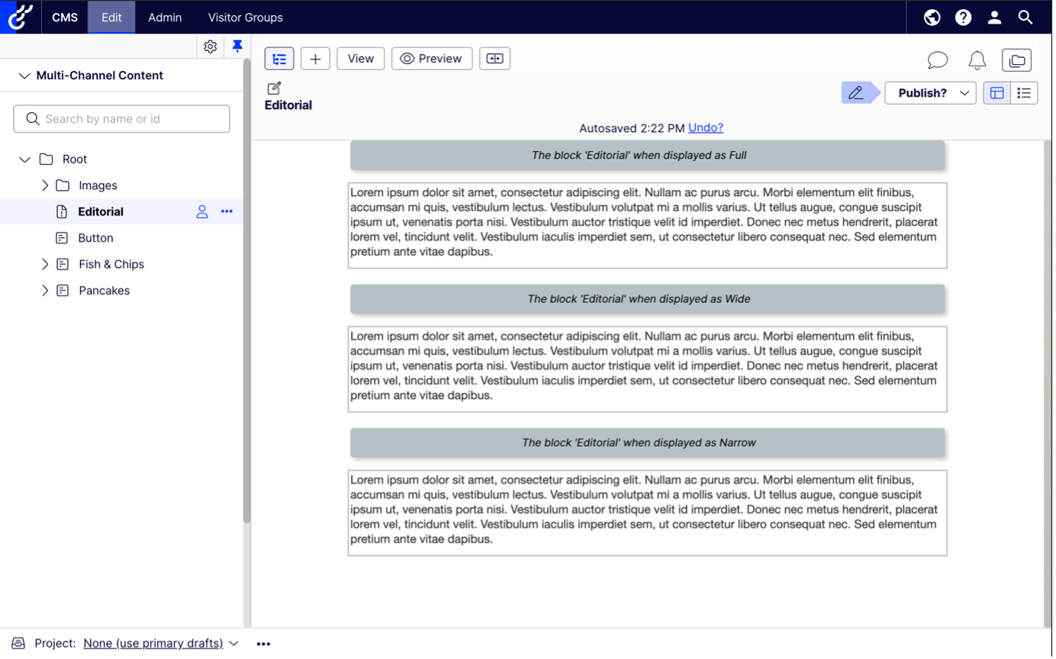Open the Publish? dropdown
Screen dimensions: 1056x659
pos(930,93)
